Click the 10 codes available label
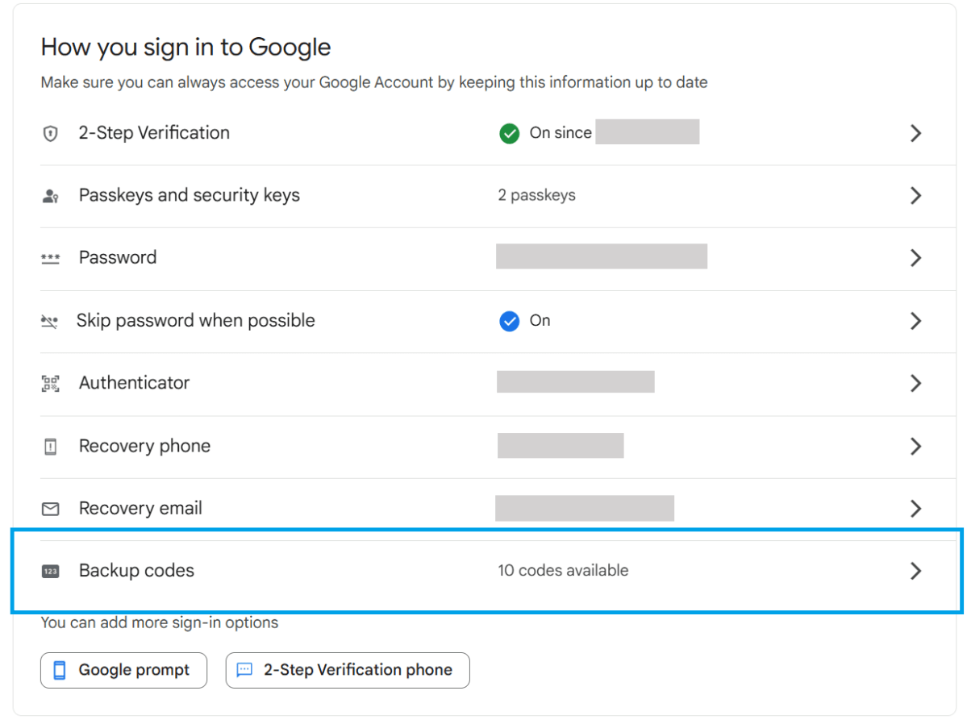The height and width of the screenshot is (724, 967). point(562,571)
